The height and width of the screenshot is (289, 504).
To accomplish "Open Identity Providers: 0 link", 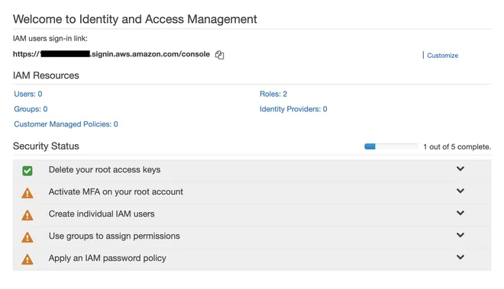I will 293,109.
